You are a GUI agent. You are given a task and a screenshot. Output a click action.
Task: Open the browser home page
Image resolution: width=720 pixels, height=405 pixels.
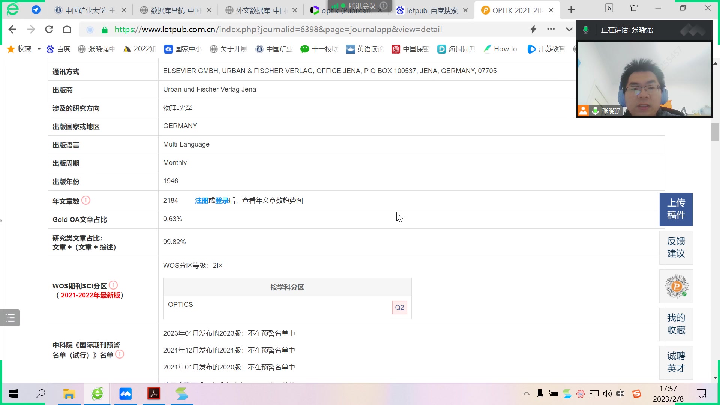click(x=67, y=29)
